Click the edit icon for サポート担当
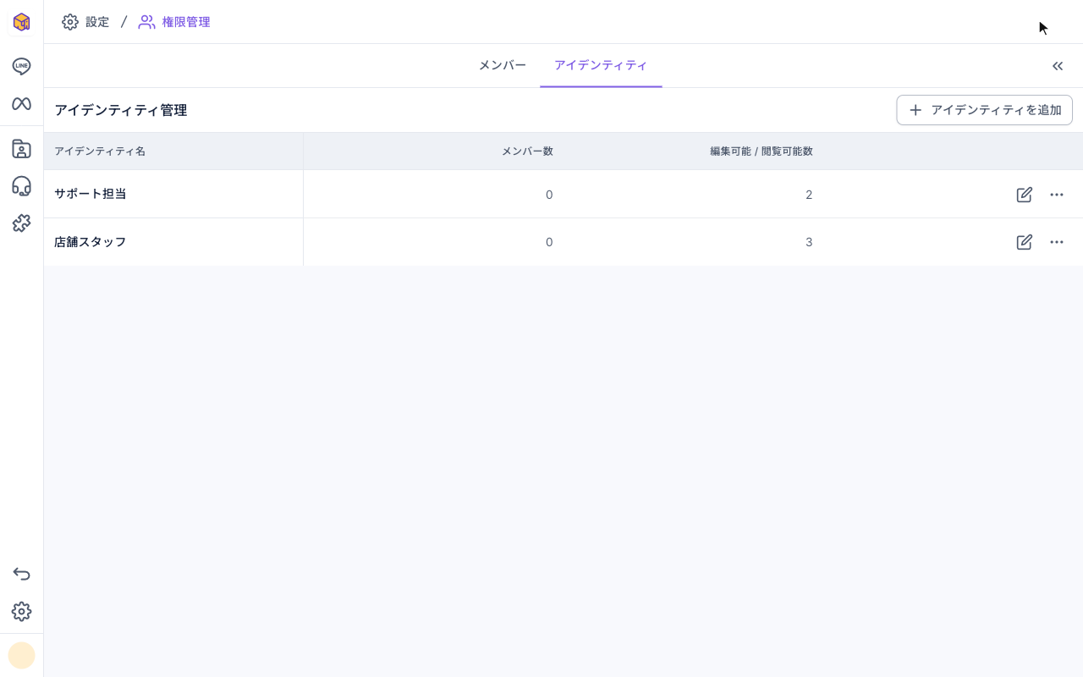The image size is (1083, 677). (x=1024, y=195)
